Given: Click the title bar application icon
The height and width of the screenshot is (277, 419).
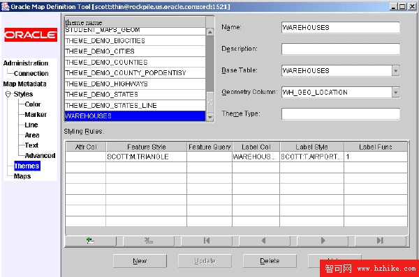Looking at the screenshot, I should tap(5, 6).
